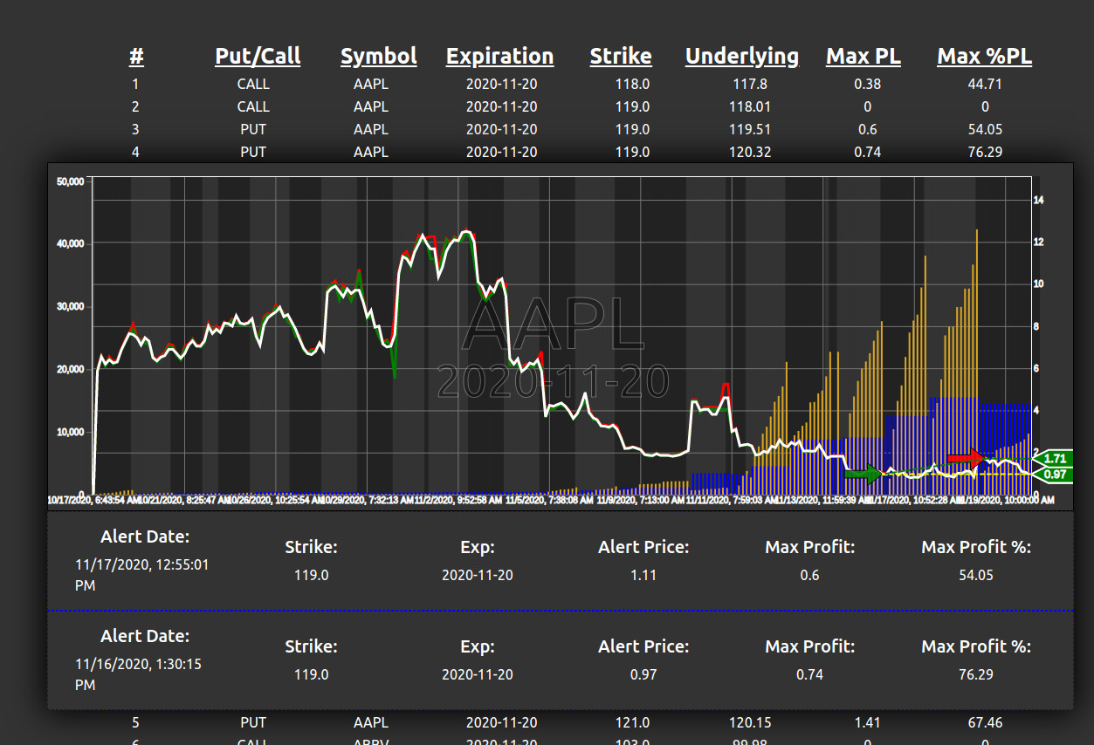This screenshot has height=745, width=1094.
Task: Click the 1.41 Max PL value
Action: (x=868, y=722)
